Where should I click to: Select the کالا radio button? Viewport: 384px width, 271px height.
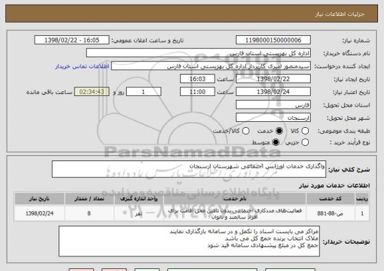point(305,131)
